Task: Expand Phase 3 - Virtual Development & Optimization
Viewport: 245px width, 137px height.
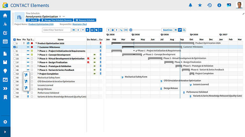Action: 38,58
